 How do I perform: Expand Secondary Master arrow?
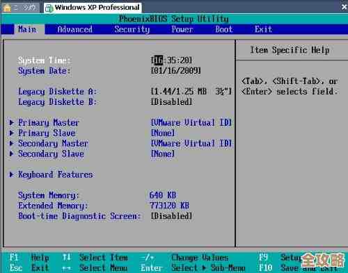point(11,143)
